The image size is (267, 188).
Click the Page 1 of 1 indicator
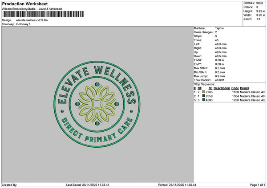(x=258, y=185)
